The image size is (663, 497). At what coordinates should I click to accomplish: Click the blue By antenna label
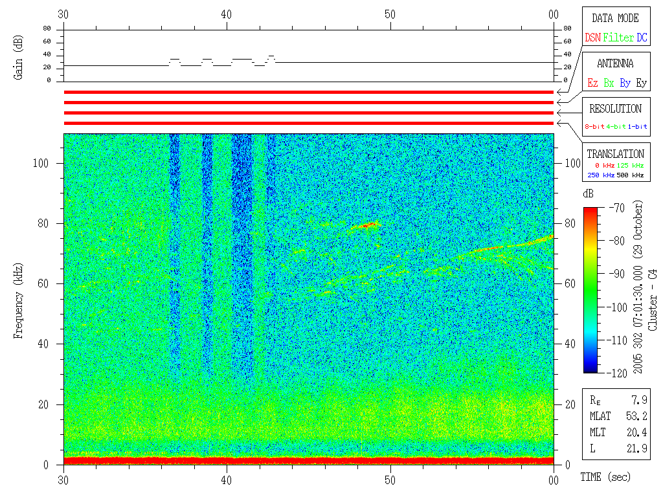[625, 83]
